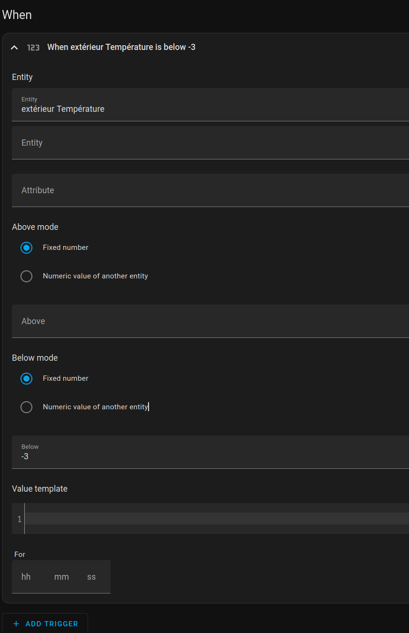This screenshot has height=633, width=409.
Task: Focus the Value template code editor
Action: pos(214,519)
